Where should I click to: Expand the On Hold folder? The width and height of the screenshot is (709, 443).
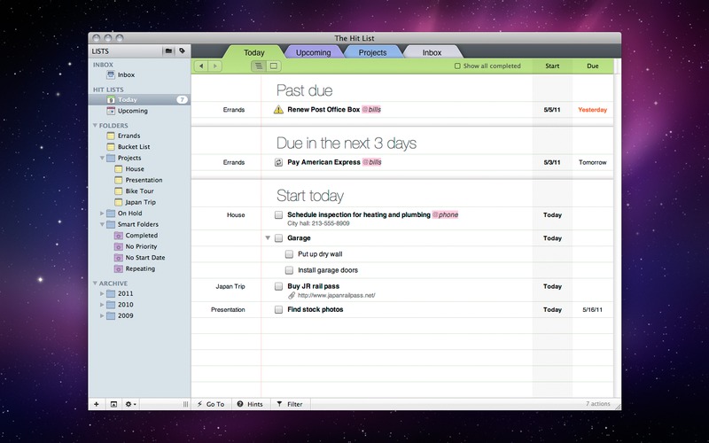(x=102, y=214)
